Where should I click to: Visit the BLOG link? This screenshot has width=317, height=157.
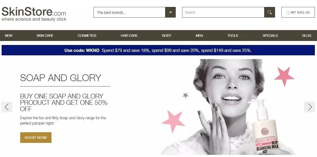(307, 35)
